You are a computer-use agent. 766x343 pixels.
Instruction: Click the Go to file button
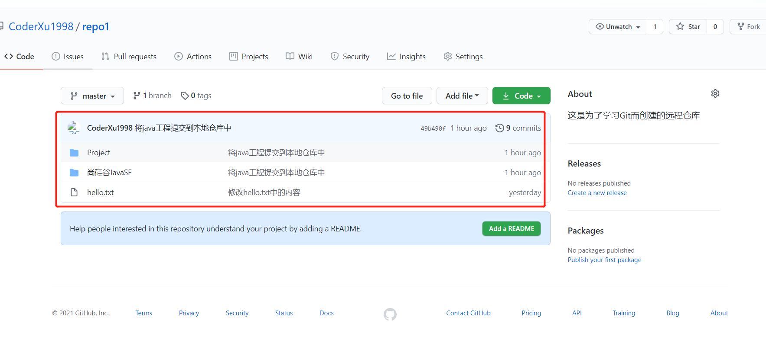tap(407, 96)
